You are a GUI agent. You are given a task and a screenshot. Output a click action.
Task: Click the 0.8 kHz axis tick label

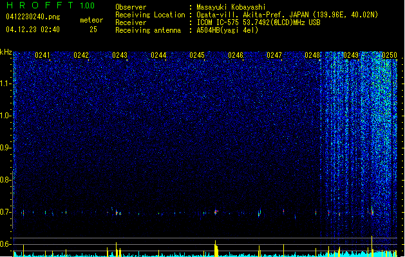pyautogui.click(x=6, y=180)
